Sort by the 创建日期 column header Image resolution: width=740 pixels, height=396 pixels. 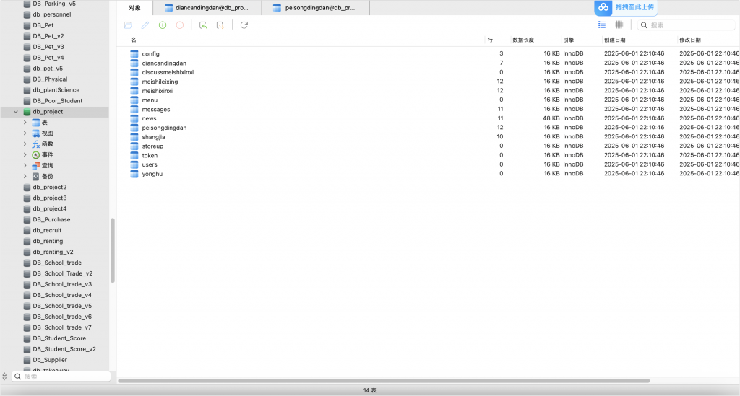pyautogui.click(x=615, y=40)
